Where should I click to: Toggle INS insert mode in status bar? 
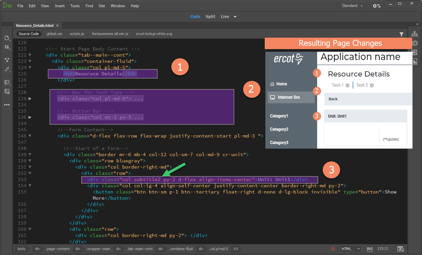[370, 249]
